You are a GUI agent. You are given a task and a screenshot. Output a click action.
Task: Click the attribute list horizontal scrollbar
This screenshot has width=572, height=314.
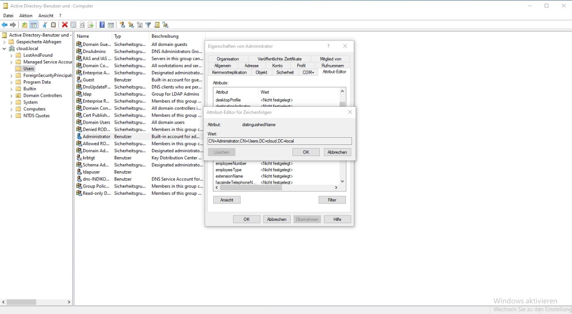tap(277, 187)
